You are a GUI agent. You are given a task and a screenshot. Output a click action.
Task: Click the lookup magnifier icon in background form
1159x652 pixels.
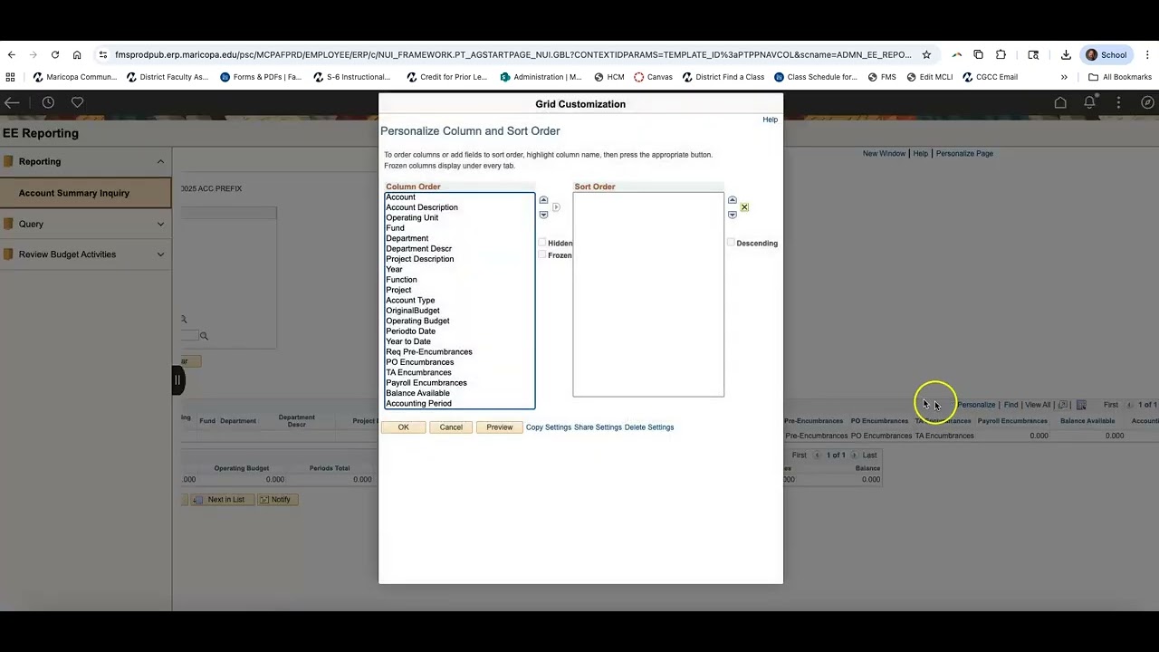[204, 336]
